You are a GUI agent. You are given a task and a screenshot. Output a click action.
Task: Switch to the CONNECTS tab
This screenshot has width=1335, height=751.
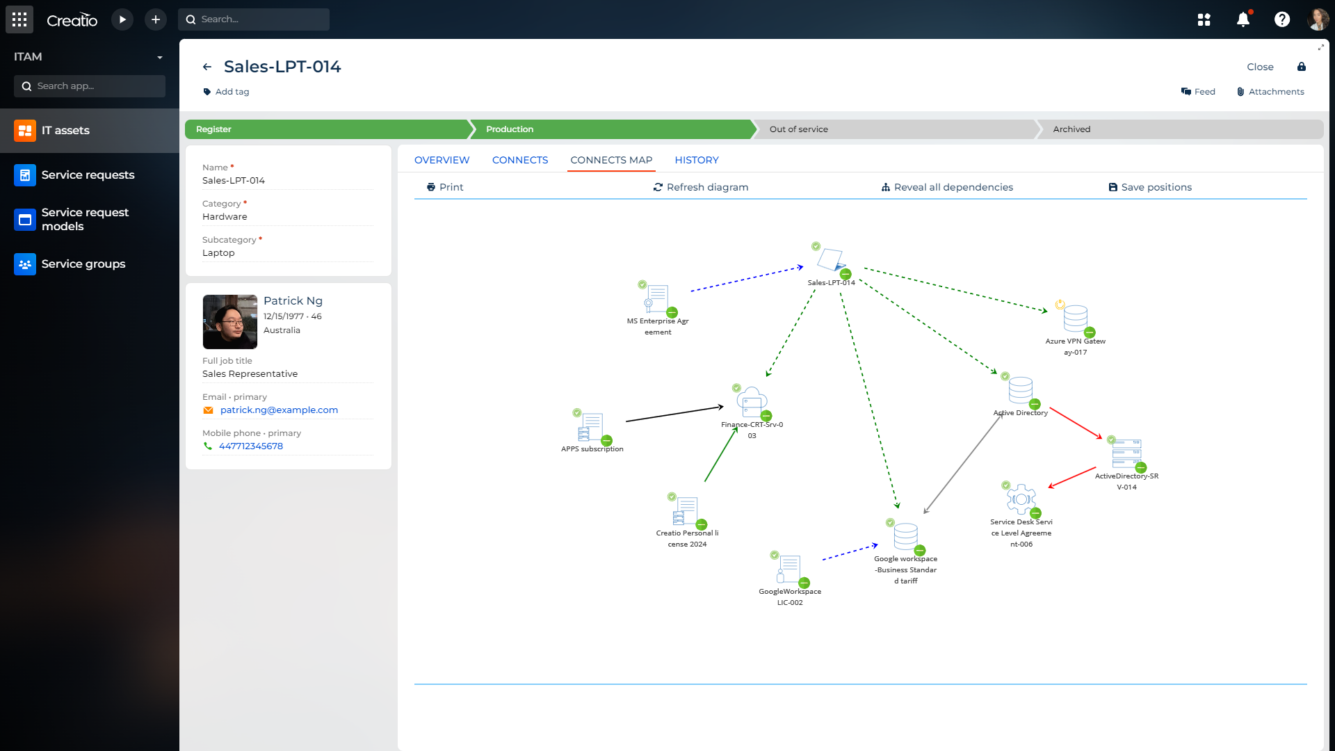[x=520, y=160]
